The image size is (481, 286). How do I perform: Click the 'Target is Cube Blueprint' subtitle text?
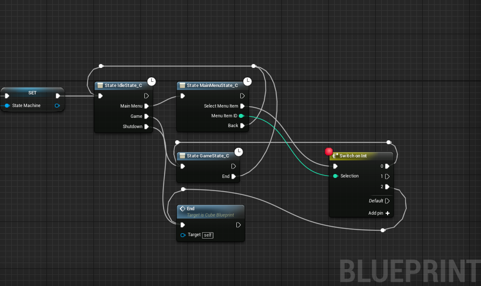coord(210,215)
